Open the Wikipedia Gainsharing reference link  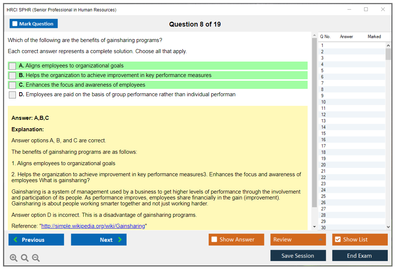93,226
